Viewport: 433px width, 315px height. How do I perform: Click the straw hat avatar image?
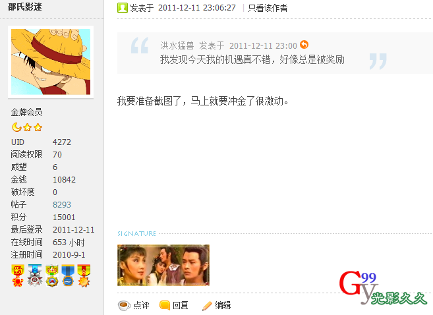51,62
